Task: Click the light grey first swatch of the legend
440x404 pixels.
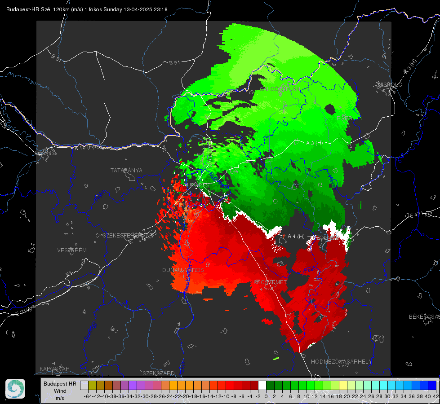Action: (84, 385)
